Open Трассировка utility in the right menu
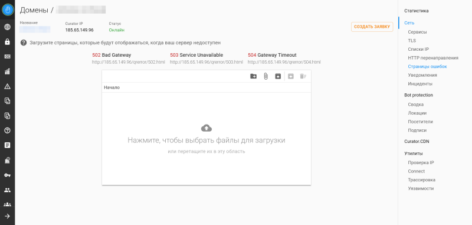This screenshot has width=472, height=225. tap(421, 180)
